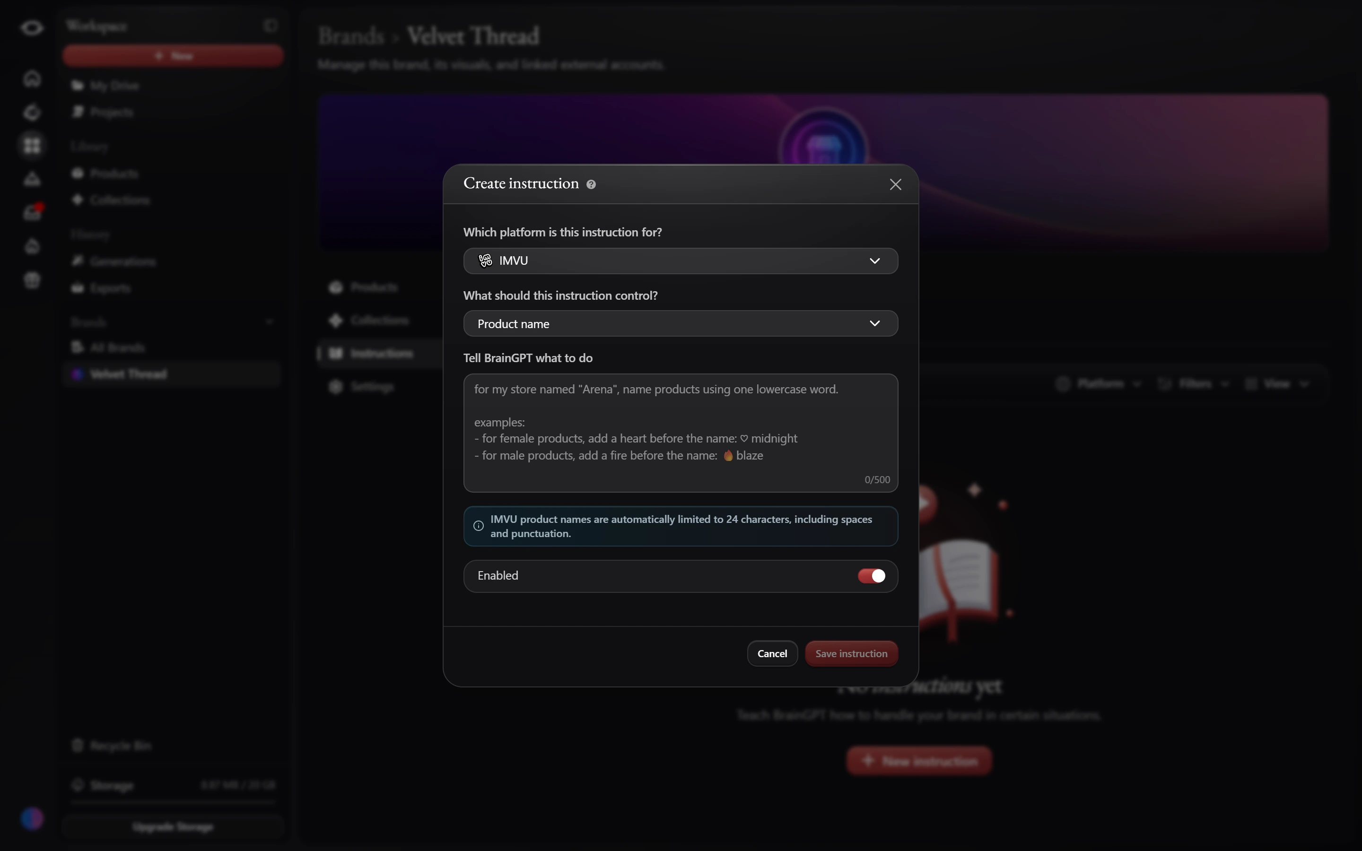Open the IMVU platform dropdown

pos(681,261)
